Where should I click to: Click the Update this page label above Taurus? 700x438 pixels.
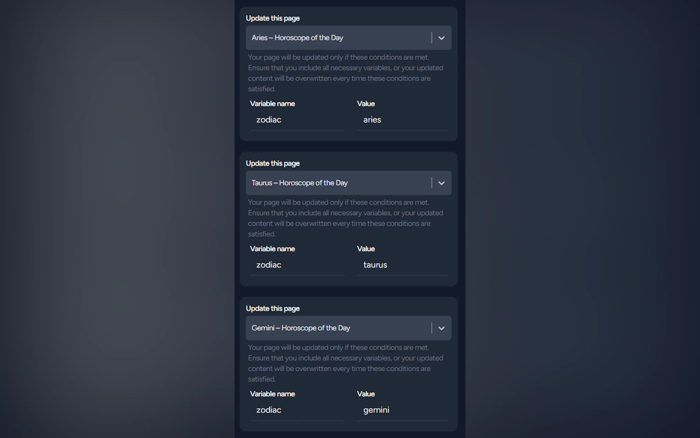[x=273, y=163]
